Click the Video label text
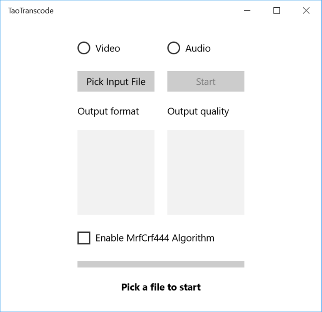Screen dimensions: 322x312 coord(108,49)
